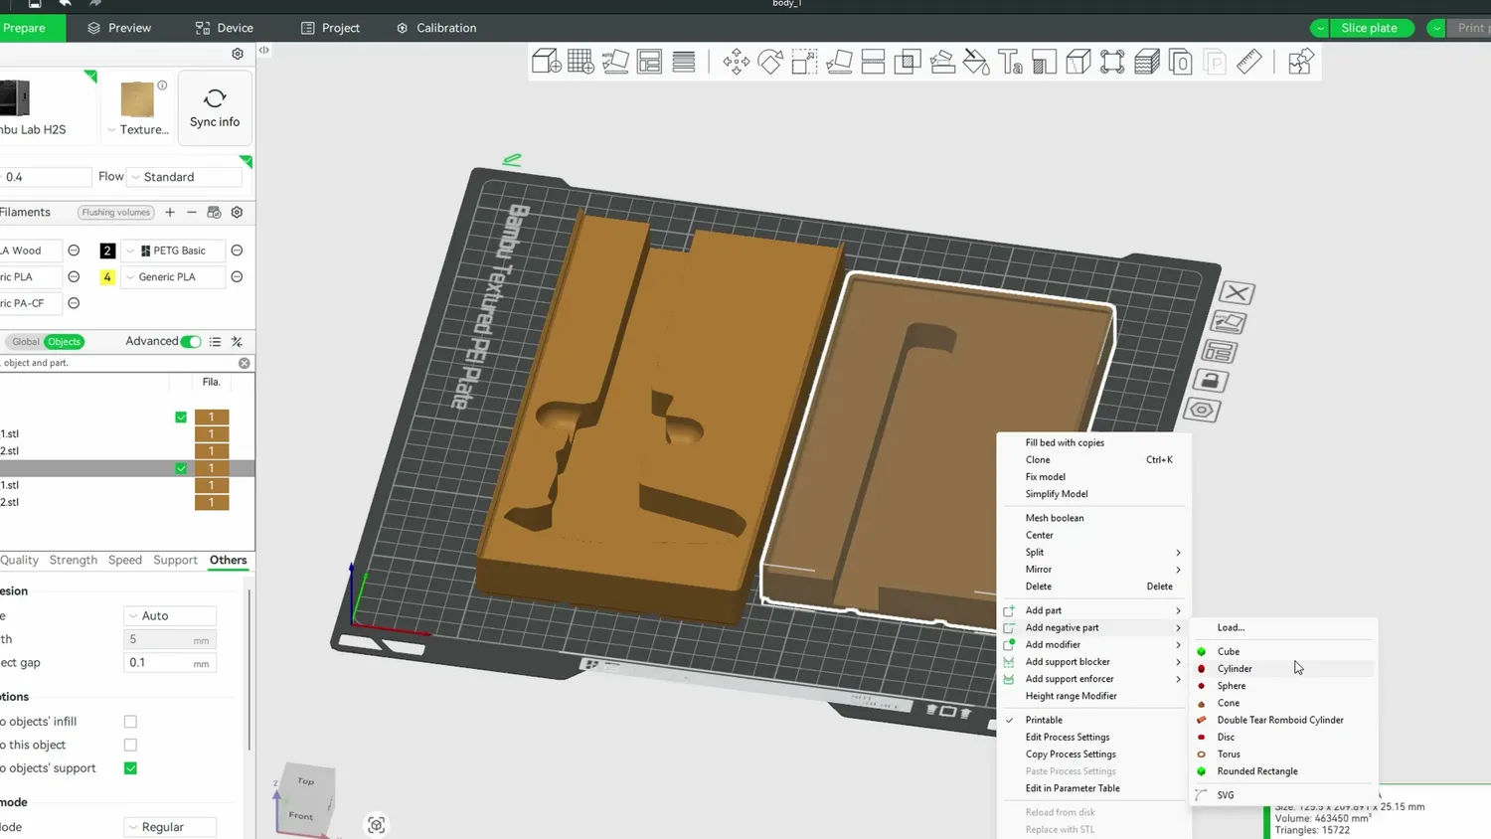Select the Measure ruler tool
The image size is (1491, 839).
pos(1249,62)
